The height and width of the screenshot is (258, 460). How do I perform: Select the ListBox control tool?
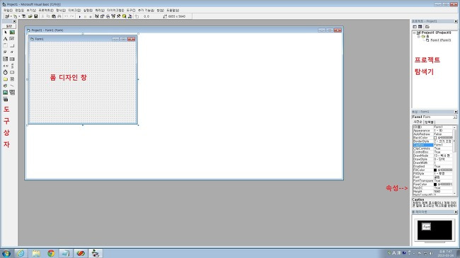point(12,59)
